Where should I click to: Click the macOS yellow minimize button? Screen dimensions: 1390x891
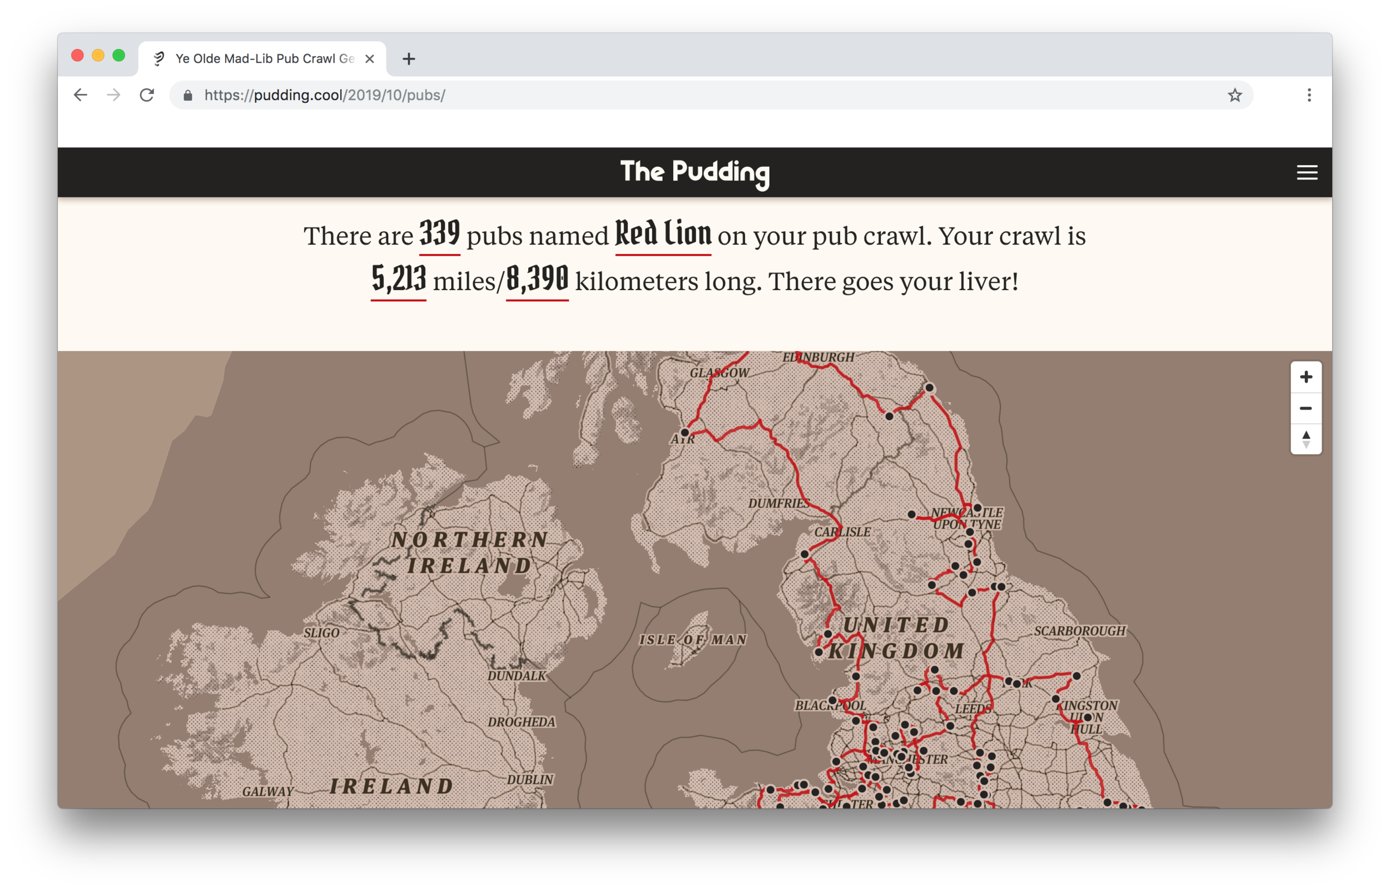pos(98,56)
